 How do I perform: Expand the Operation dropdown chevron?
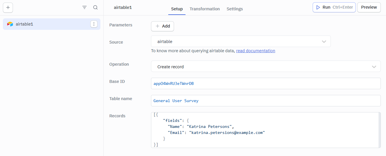(374, 67)
